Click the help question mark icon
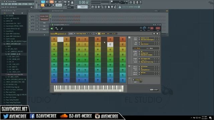214x120 pixels. click(140, 2)
